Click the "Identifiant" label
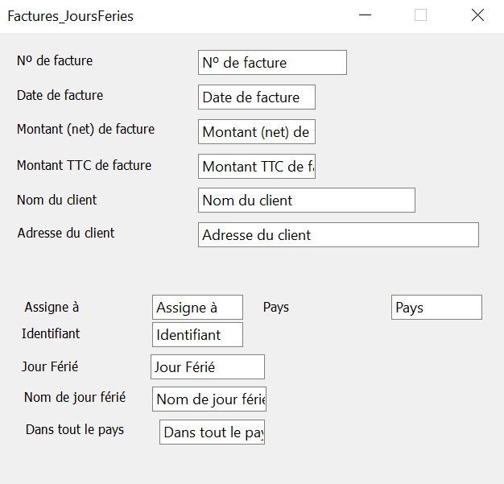Screen dimensions: 504x484 coord(51,333)
